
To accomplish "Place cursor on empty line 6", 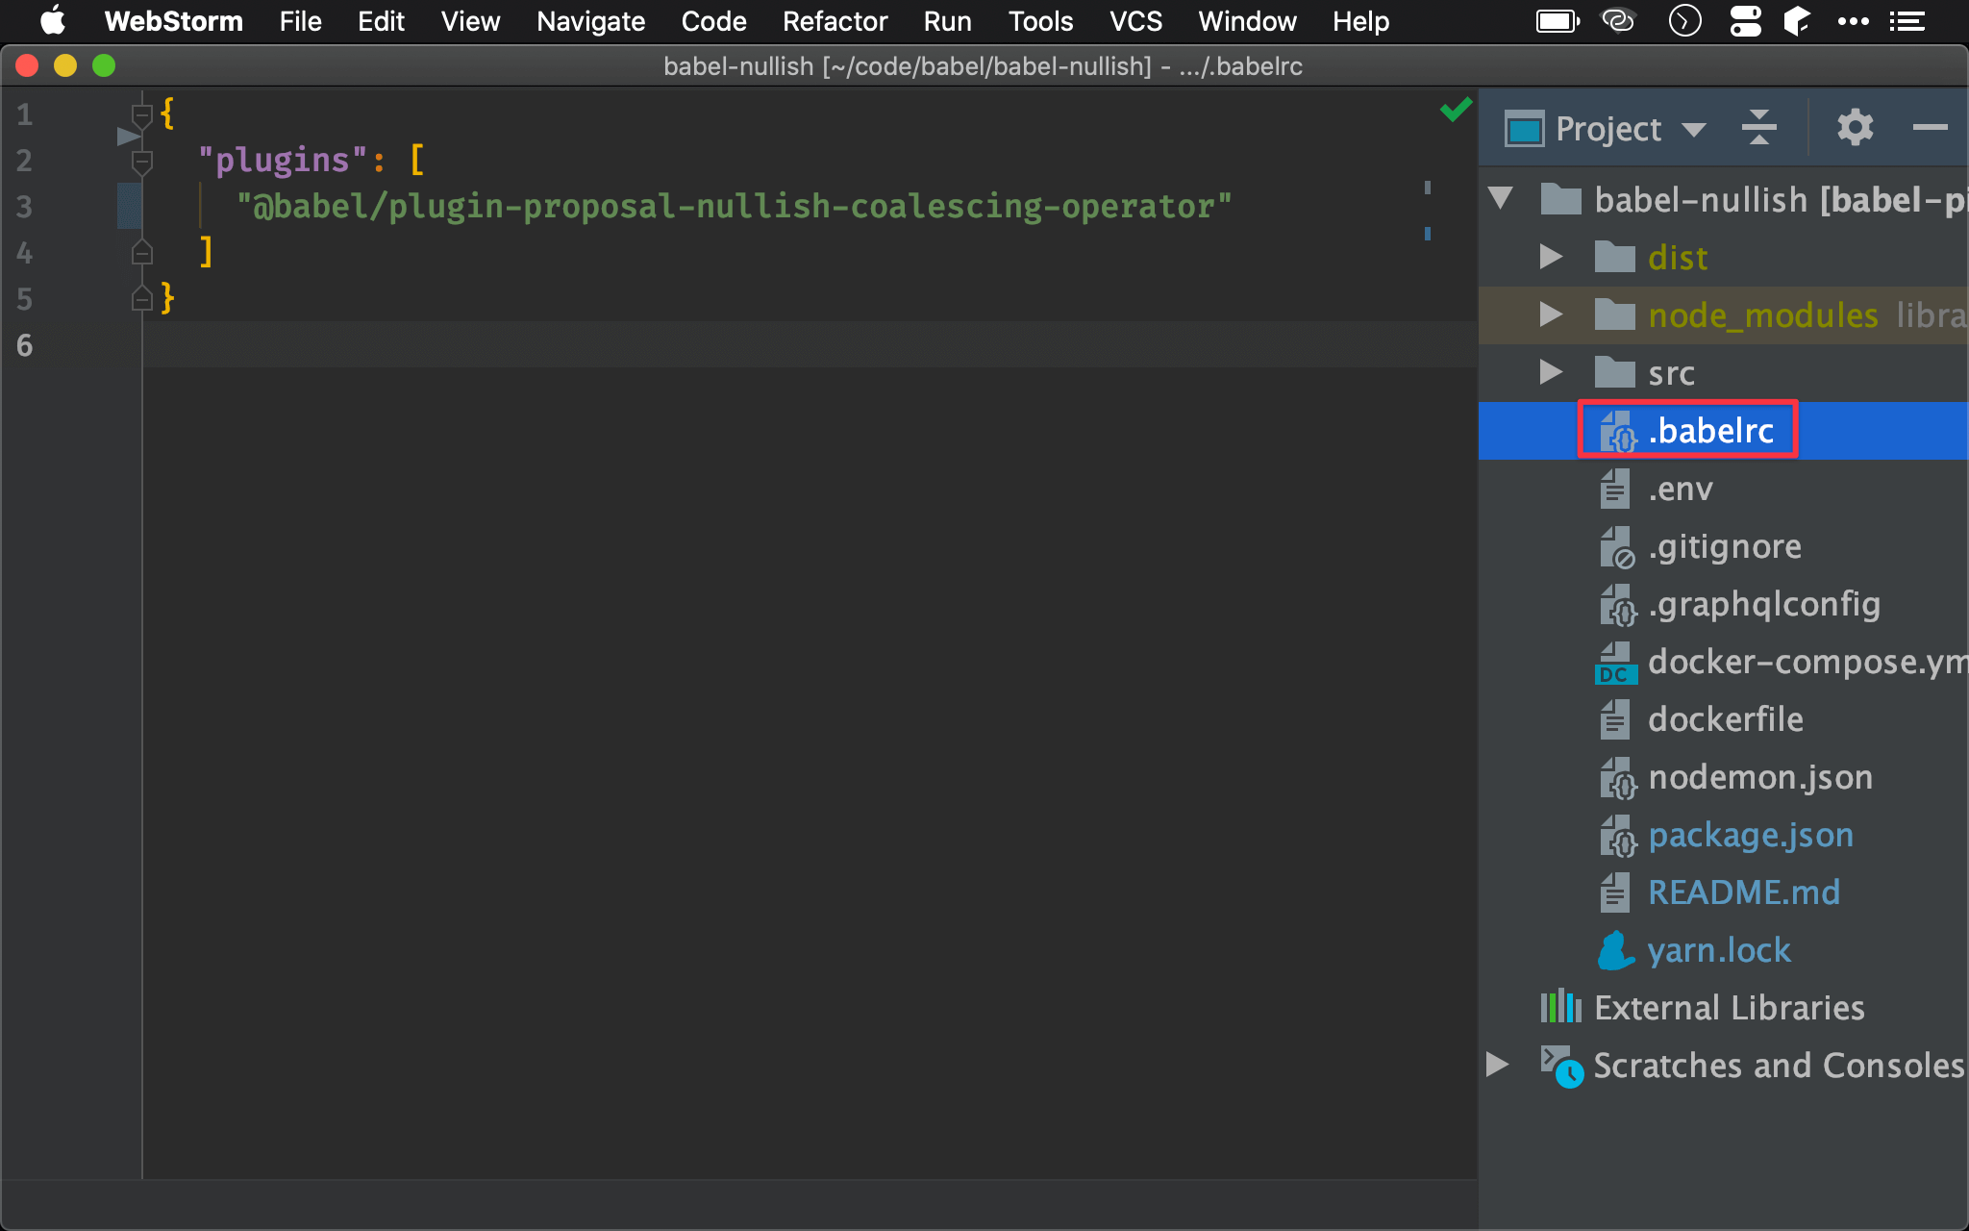I will [810, 345].
